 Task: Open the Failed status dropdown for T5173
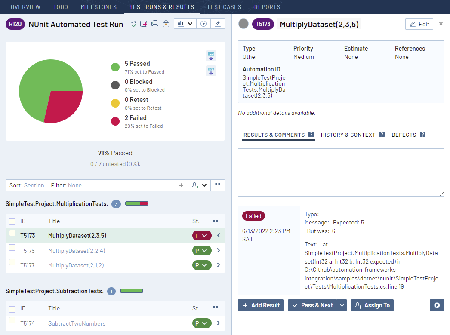pos(202,236)
